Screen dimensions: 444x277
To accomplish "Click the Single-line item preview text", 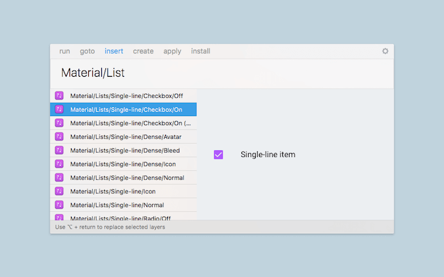I will [268, 154].
